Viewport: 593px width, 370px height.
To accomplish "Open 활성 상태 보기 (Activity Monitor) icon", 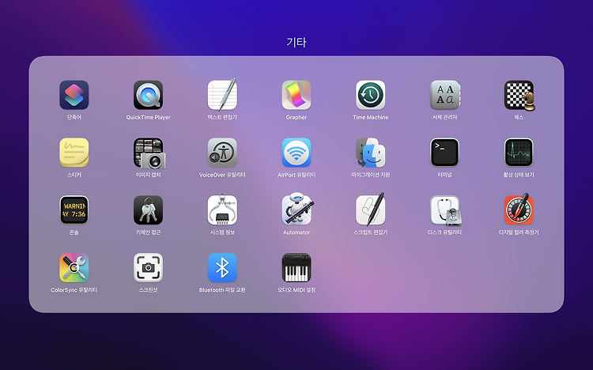I will click(519, 153).
